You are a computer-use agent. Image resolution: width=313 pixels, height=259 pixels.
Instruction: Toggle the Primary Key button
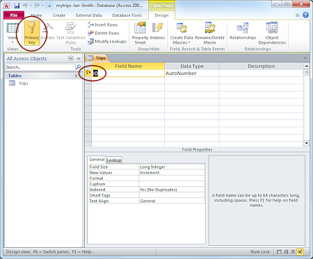(x=32, y=33)
